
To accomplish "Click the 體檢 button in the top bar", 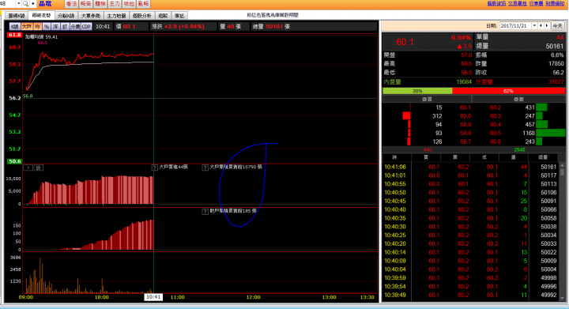I will (100, 4).
